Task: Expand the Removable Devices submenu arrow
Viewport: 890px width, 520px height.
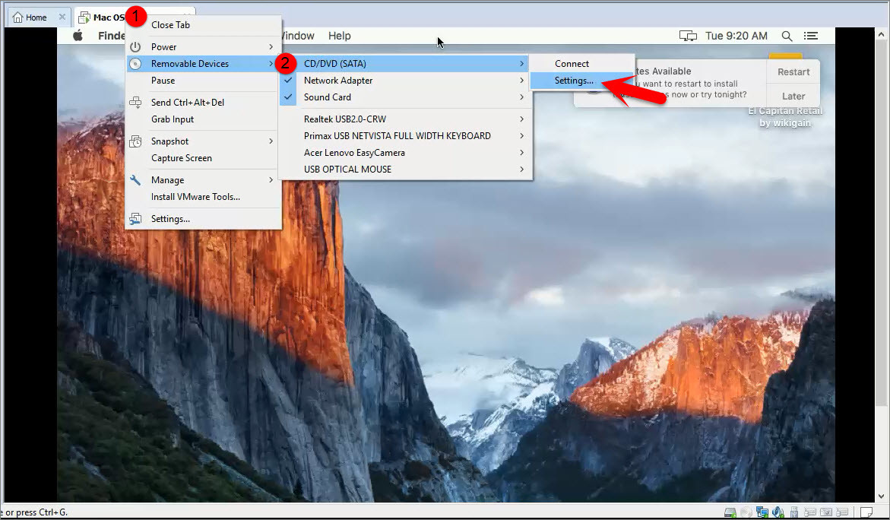Action: pyautogui.click(x=271, y=64)
